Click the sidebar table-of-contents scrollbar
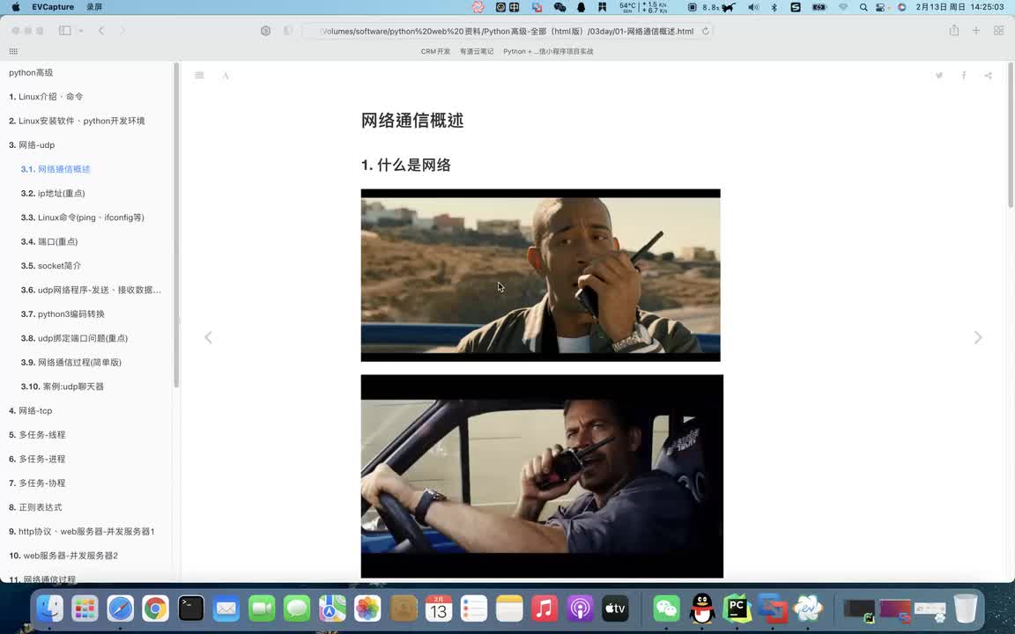The width and height of the screenshot is (1015, 634). pyautogui.click(x=176, y=225)
